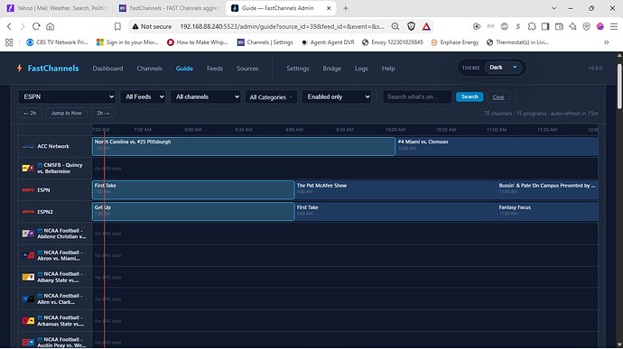Switch to the FastChannels aggregator browser tab
This screenshot has height=349, width=623.
coord(170,8)
